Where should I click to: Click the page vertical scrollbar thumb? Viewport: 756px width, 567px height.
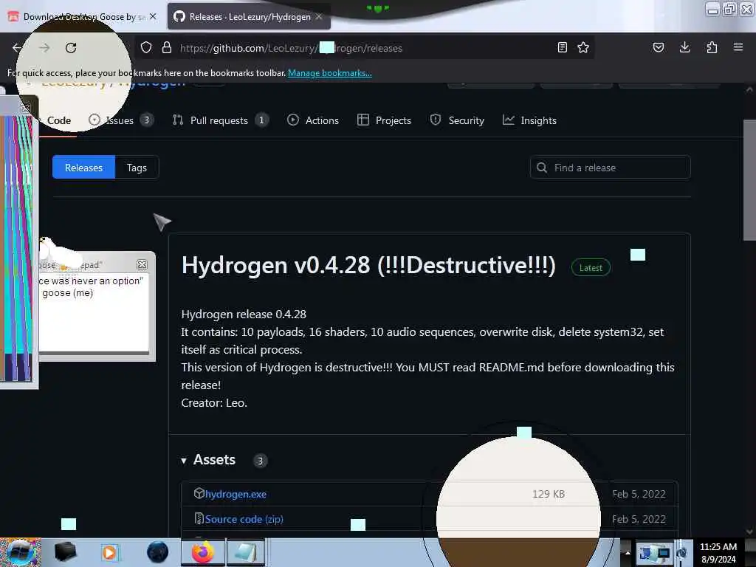pyautogui.click(x=750, y=180)
